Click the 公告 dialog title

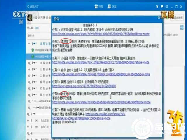click(x=56, y=19)
